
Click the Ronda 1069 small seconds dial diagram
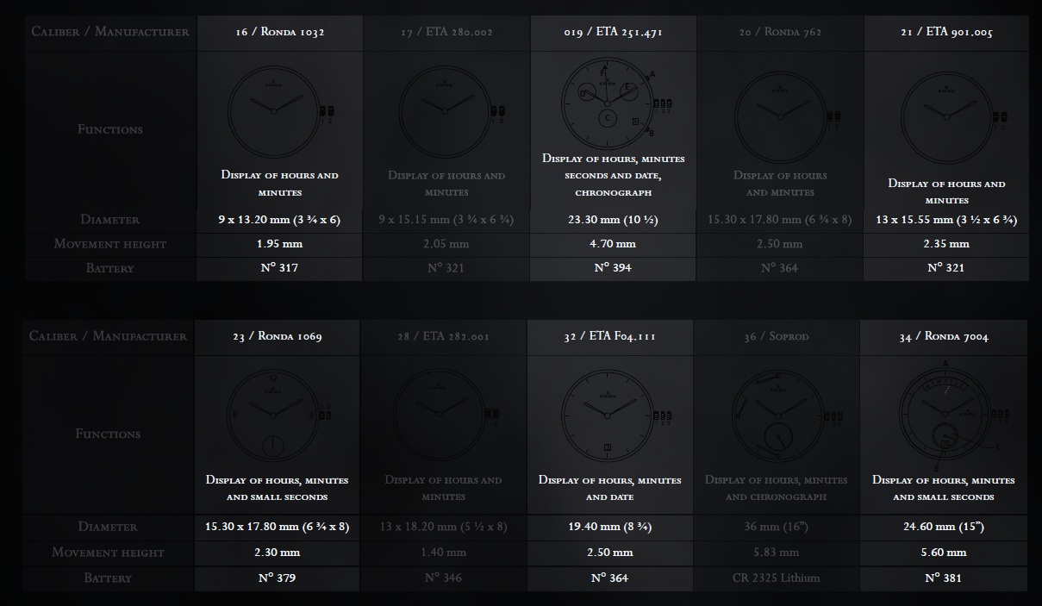[272, 415]
